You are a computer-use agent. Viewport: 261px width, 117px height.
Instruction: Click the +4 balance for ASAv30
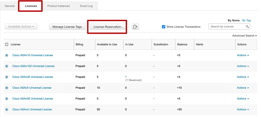[x=179, y=77]
